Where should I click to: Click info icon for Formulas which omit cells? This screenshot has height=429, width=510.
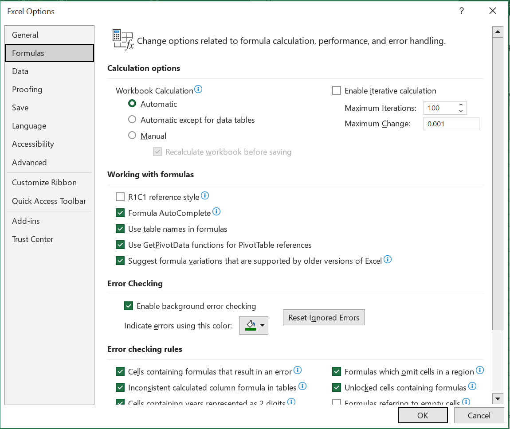pyautogui.click(x=480, y=370)
